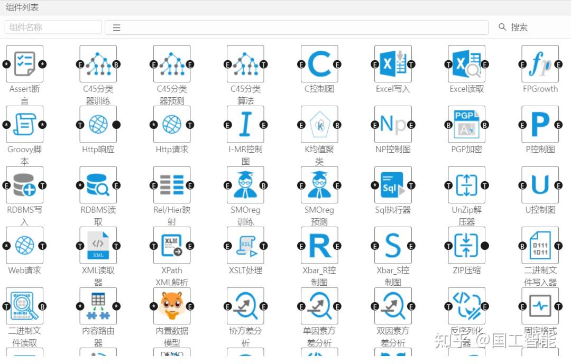Pick the NP控制图 component icon

pyautogui.click(x=393, y=125)
